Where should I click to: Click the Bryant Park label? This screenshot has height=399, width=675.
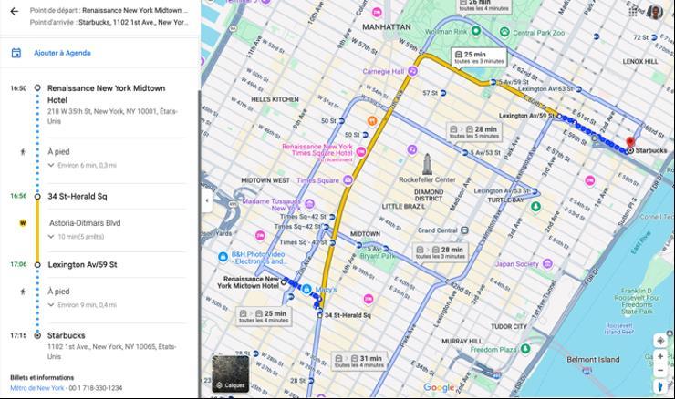click(377, 256)
